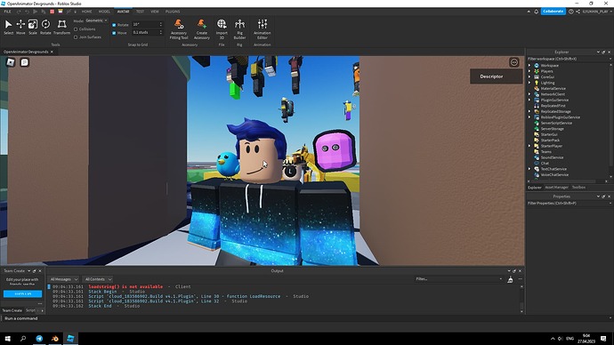The width and height of the screenshot is (614, 345).
Task: Activate the Transform tool
Action: (61, 27)
